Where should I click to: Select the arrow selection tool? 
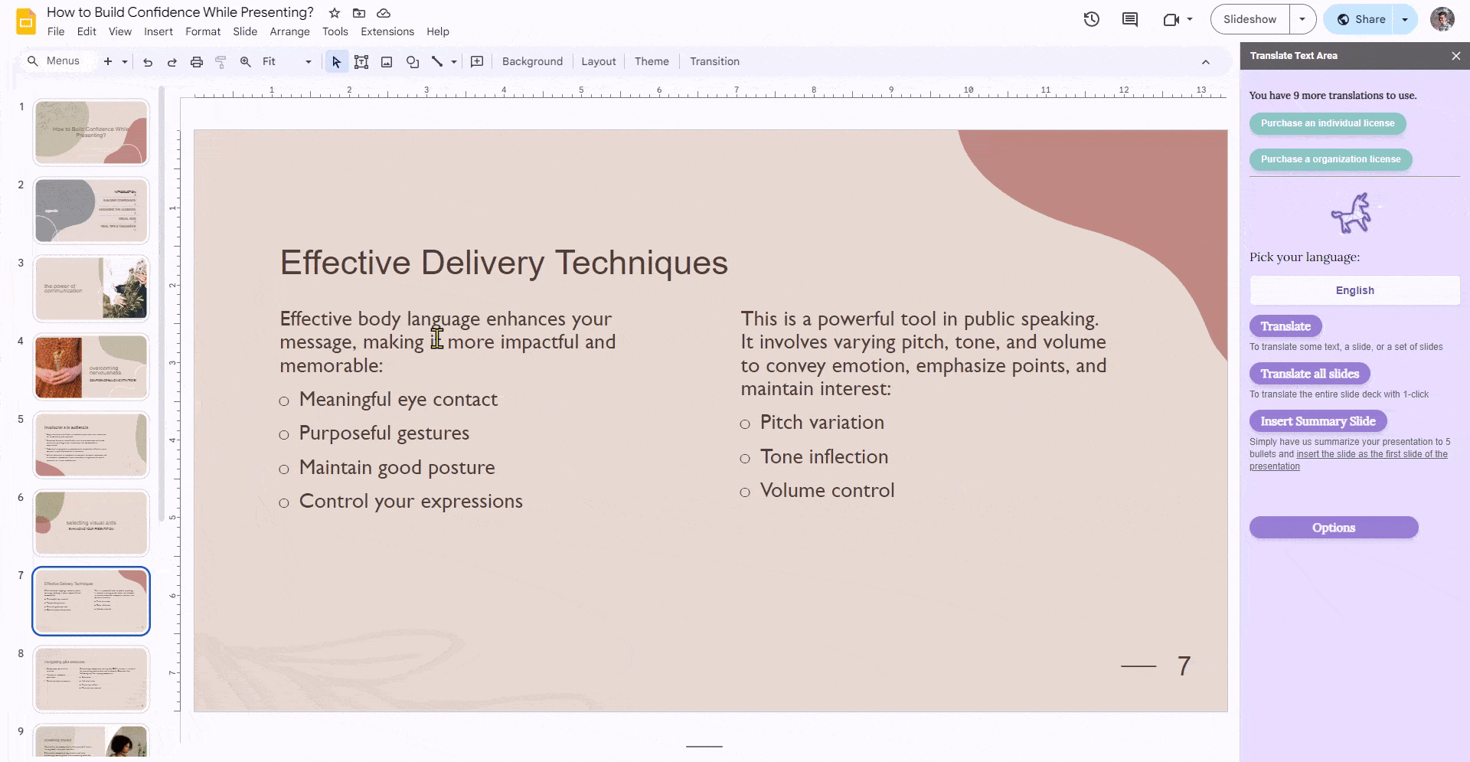335,61
